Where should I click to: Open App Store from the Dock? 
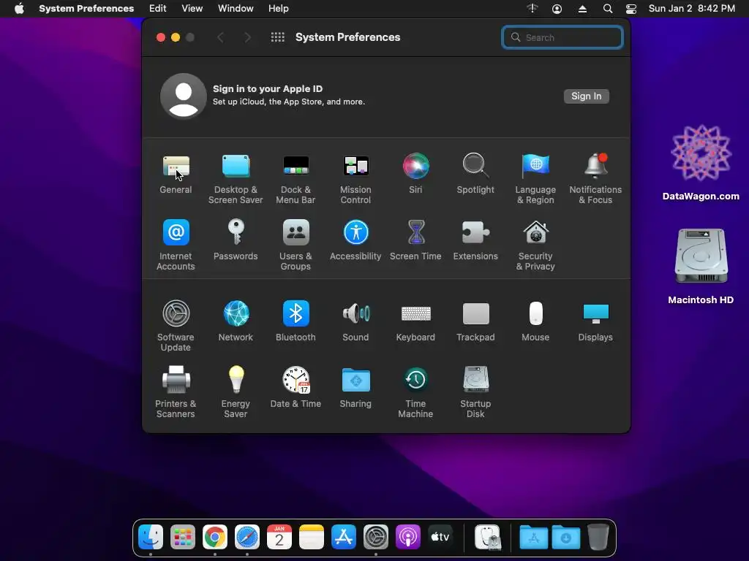344,537
